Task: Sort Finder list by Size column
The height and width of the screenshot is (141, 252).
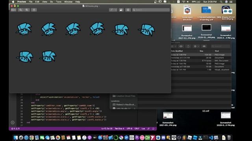Action: [201, 51]
